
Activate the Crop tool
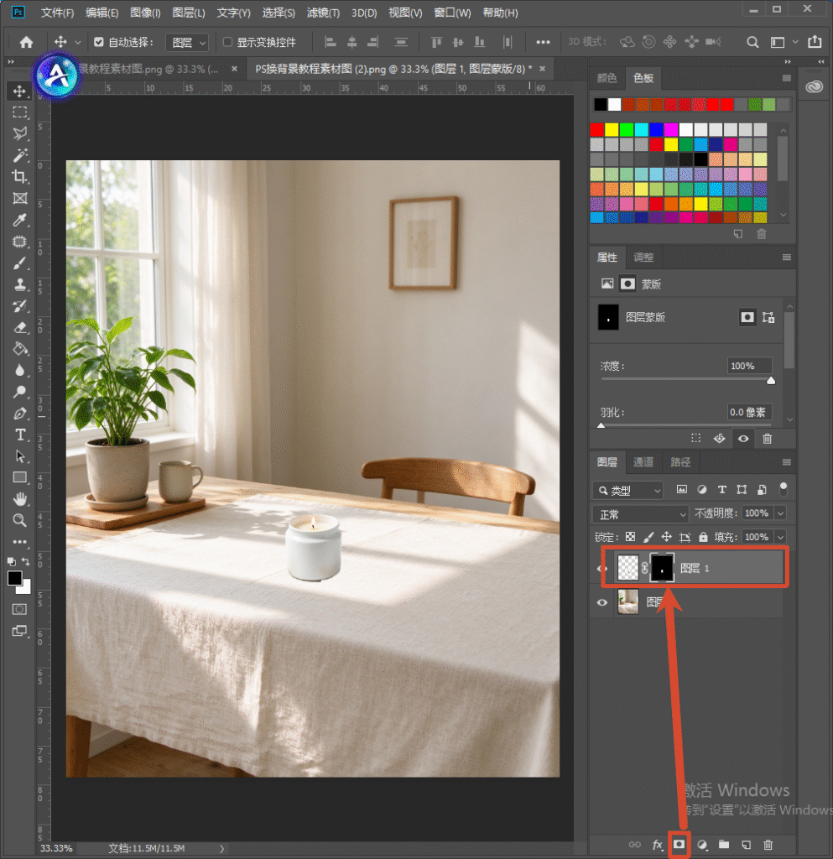[20, 176]
